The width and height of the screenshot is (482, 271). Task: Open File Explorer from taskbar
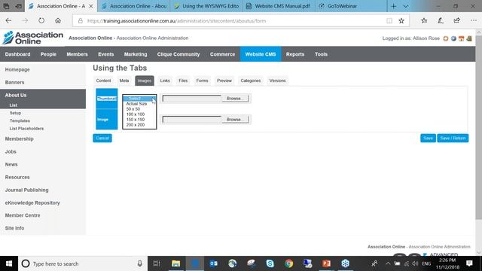pyautogui.click(x=175, y=263)
